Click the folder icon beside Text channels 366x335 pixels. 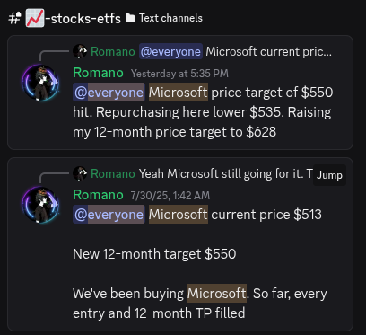point(130,18)
